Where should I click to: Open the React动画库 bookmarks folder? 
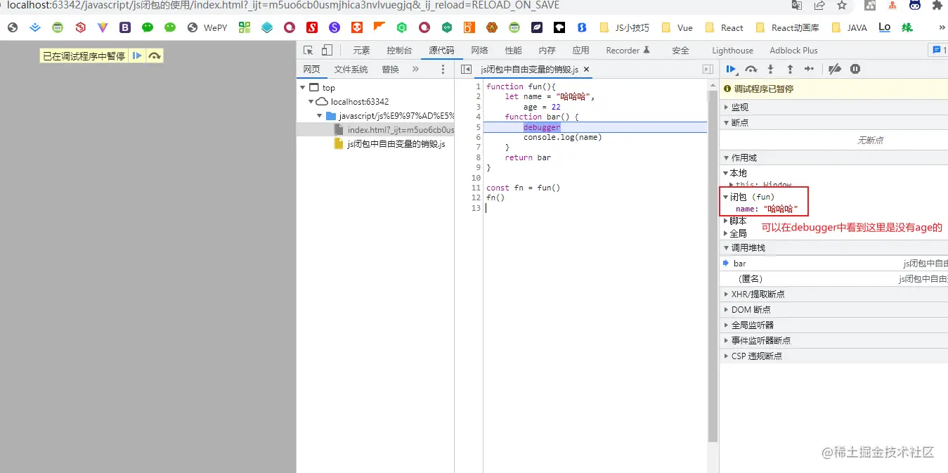click(x=786, y=28)
